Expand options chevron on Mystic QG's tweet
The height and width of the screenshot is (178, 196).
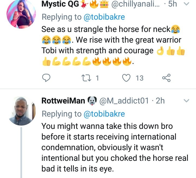[186, 4]
